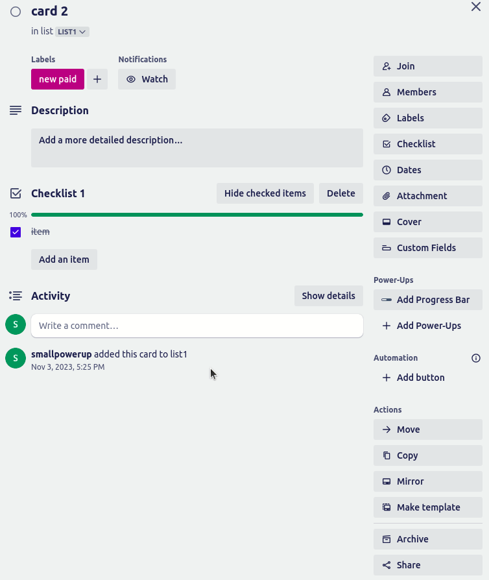Toggle Watch notifications
This screenshot has width=489, height=580.
147,79
